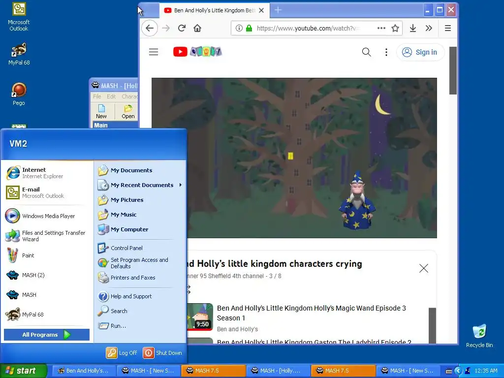Open Set Program Access and Defaults
504x378 pixels.
coord(140,263)
